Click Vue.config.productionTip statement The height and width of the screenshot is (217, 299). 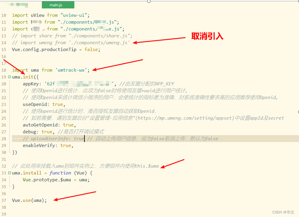56,49
